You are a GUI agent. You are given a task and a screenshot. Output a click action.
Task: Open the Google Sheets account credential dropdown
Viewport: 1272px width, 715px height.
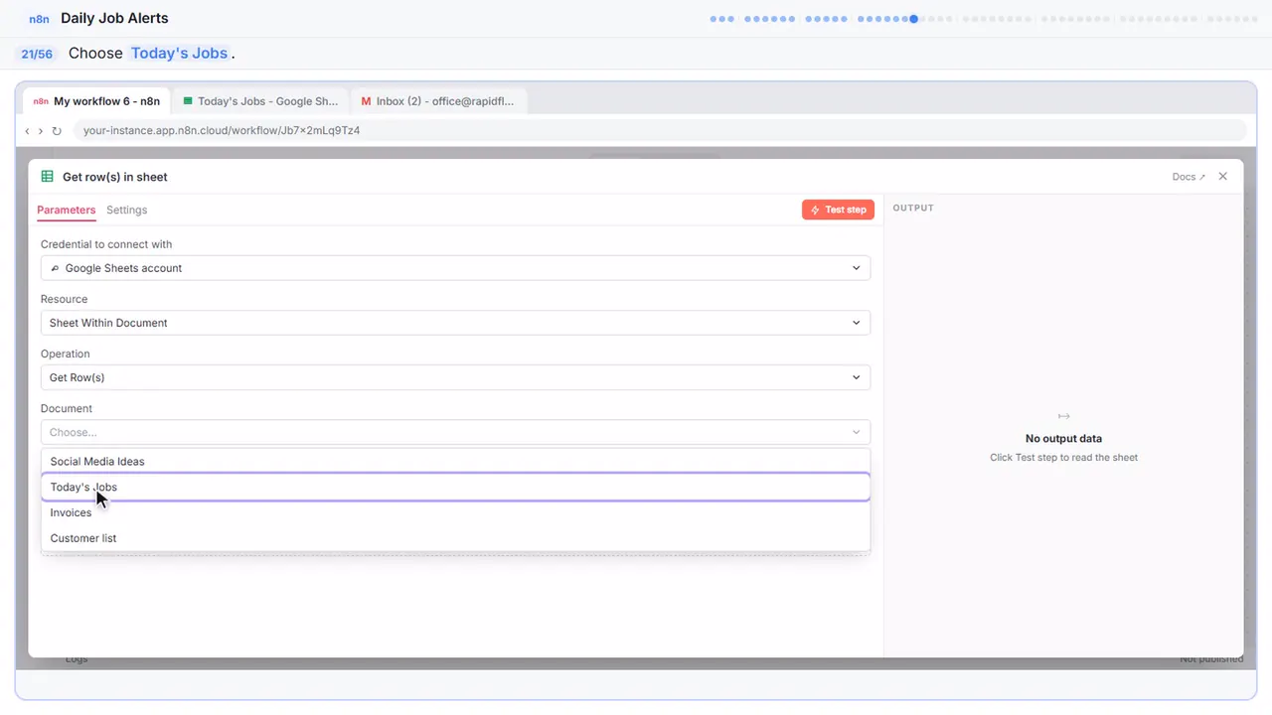(x=455, y=268)
